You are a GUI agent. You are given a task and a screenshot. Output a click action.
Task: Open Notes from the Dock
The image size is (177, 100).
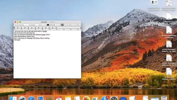pyautogui.click(x=68, y=98)
